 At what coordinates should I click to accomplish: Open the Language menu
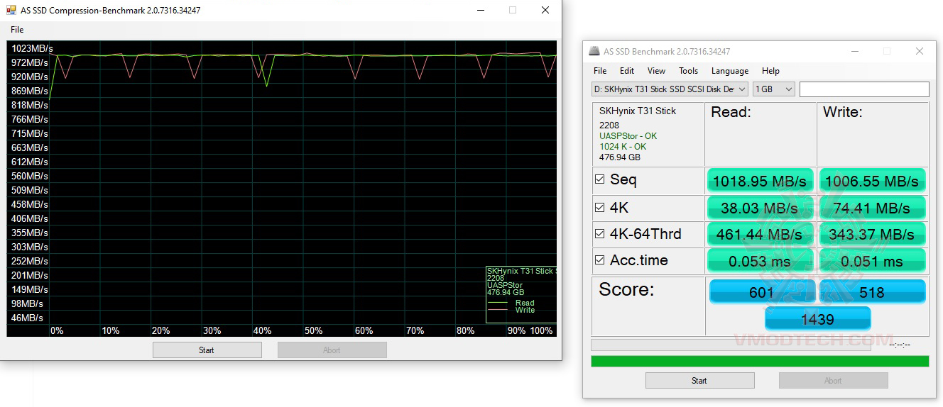coord(730,71)
